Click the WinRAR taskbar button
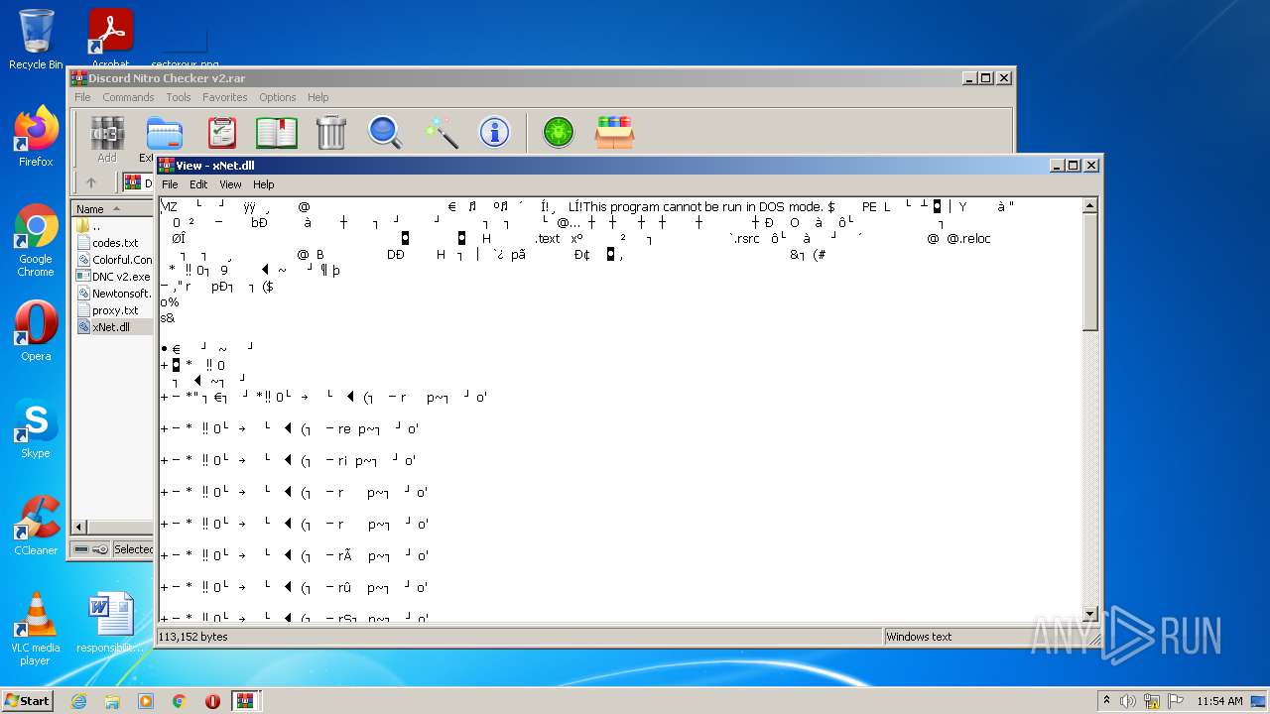This screenshot has width=1270, height=714. 246,701
